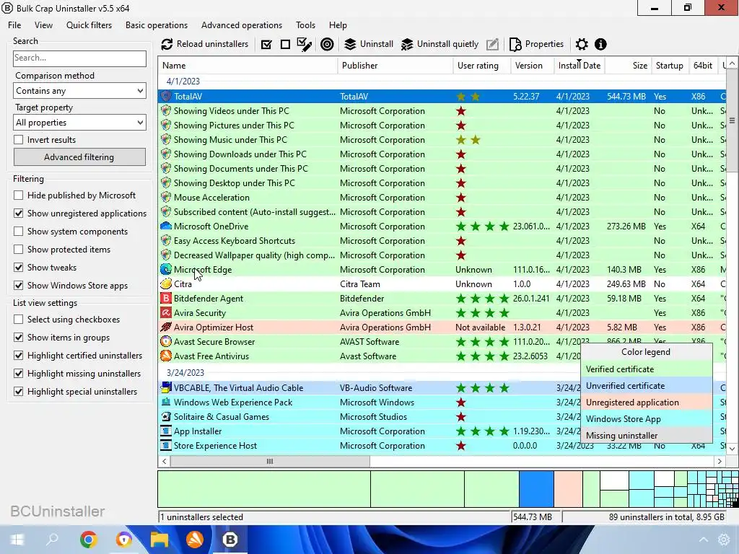The width and height of the screenshot is (739, 554).
Task: Select the TotalAV row icon
Action: point(166,97)
